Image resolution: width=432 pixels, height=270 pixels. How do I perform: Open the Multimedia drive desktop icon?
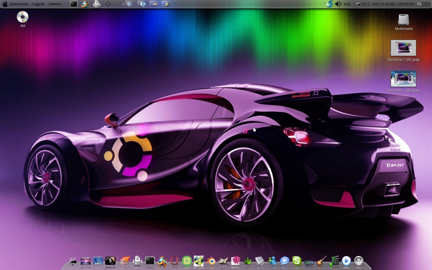[404, 22]
